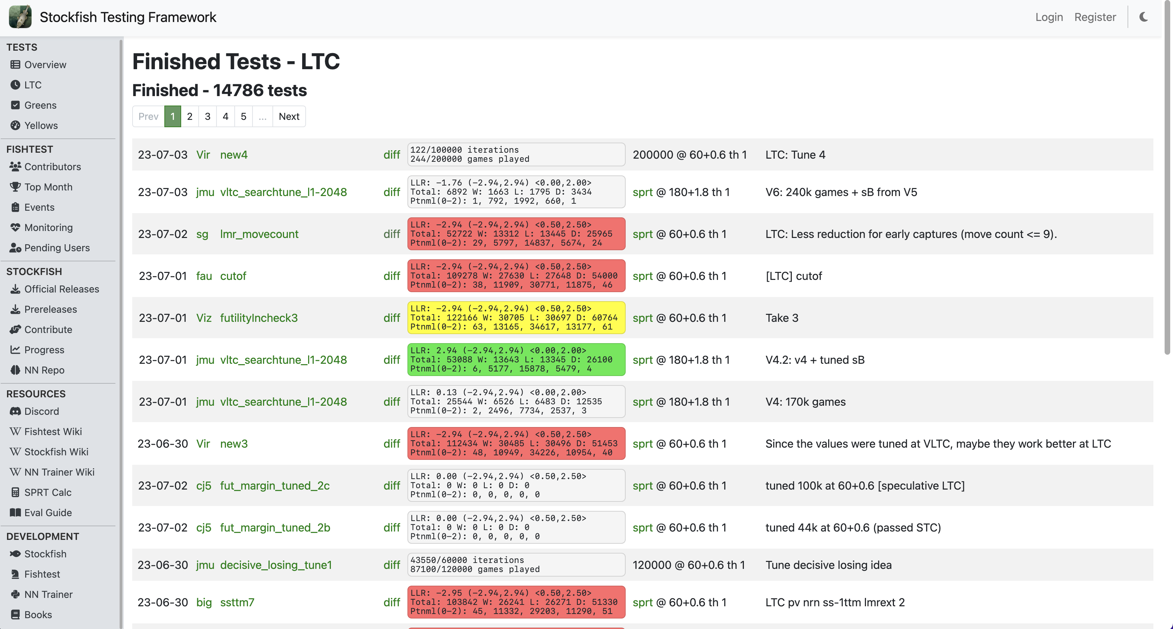The width and height of the screenshot is (1173, 629).
Task: Click the Stockfish logo icon
Action: tap(20, 17)
